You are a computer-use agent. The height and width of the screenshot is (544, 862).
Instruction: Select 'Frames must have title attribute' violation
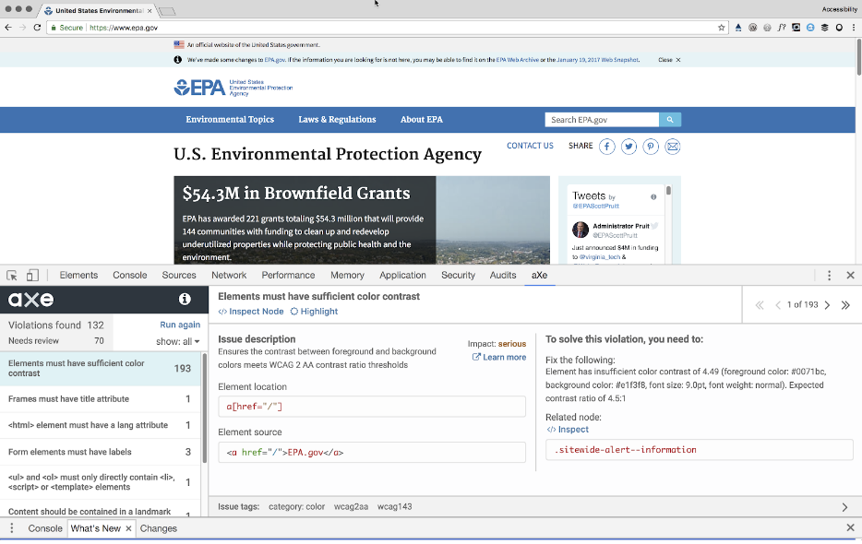click(102, 399)
